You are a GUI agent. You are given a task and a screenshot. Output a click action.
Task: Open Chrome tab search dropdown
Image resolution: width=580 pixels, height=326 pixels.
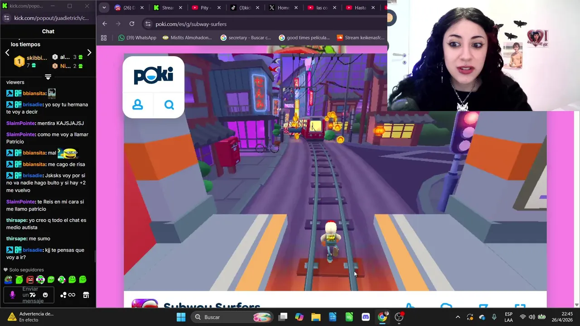(104, 8)
